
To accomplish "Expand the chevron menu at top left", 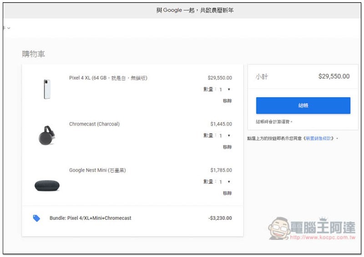I will (8, 28).
